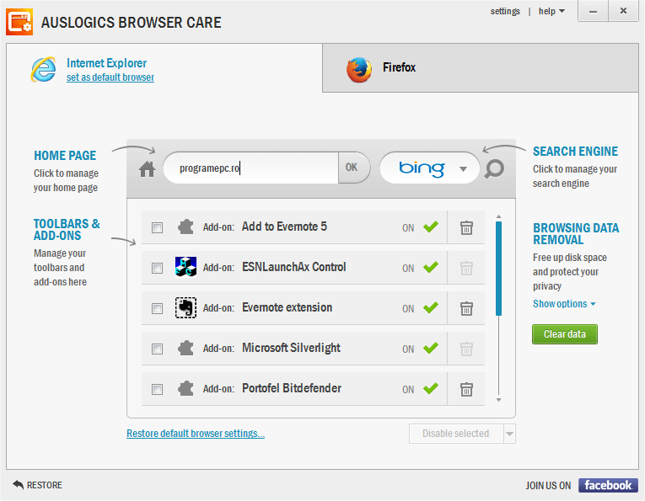Image resolution: width=645 pixels, height=501 pixels.
Task: Click the magnifying glass search icon
Action: pyautogui.click(x=494, y=168)
